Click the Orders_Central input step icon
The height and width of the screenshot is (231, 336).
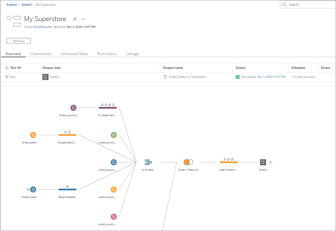tap(73, 108)
